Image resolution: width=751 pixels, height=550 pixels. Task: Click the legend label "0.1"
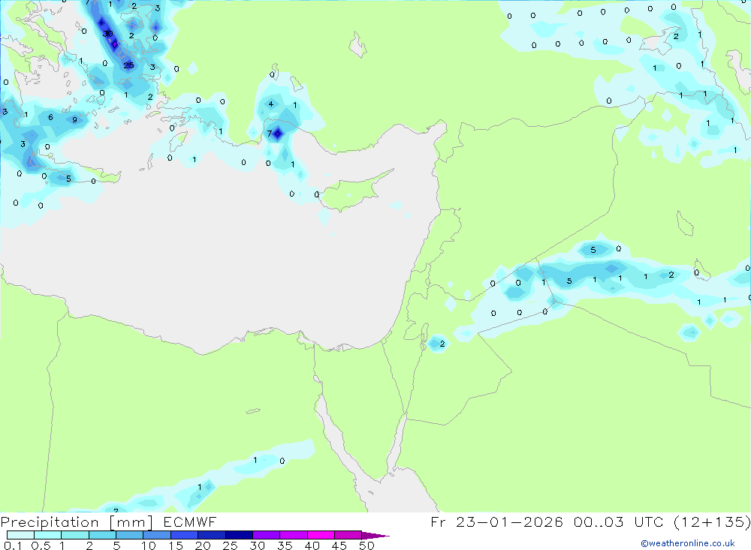click(x=13, y=545)
